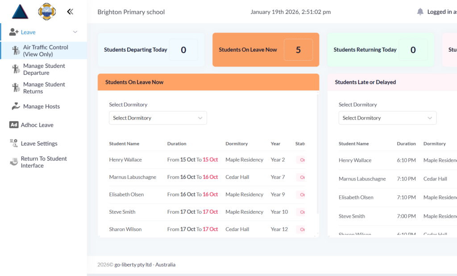This screenshot has height=276, width=457.
Task: Click the Students Returning Today card
Action: (380, 50)
